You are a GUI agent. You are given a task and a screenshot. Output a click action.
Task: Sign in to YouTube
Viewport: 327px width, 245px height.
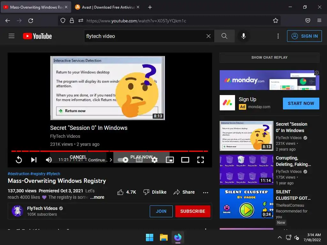pyautogui.click(x=304, y=36)
